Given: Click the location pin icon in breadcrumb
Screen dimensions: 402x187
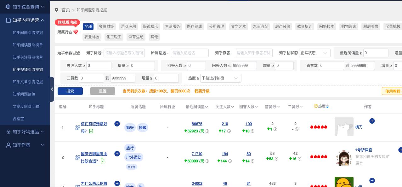Looking at the screenshot, I should point(57,10).
